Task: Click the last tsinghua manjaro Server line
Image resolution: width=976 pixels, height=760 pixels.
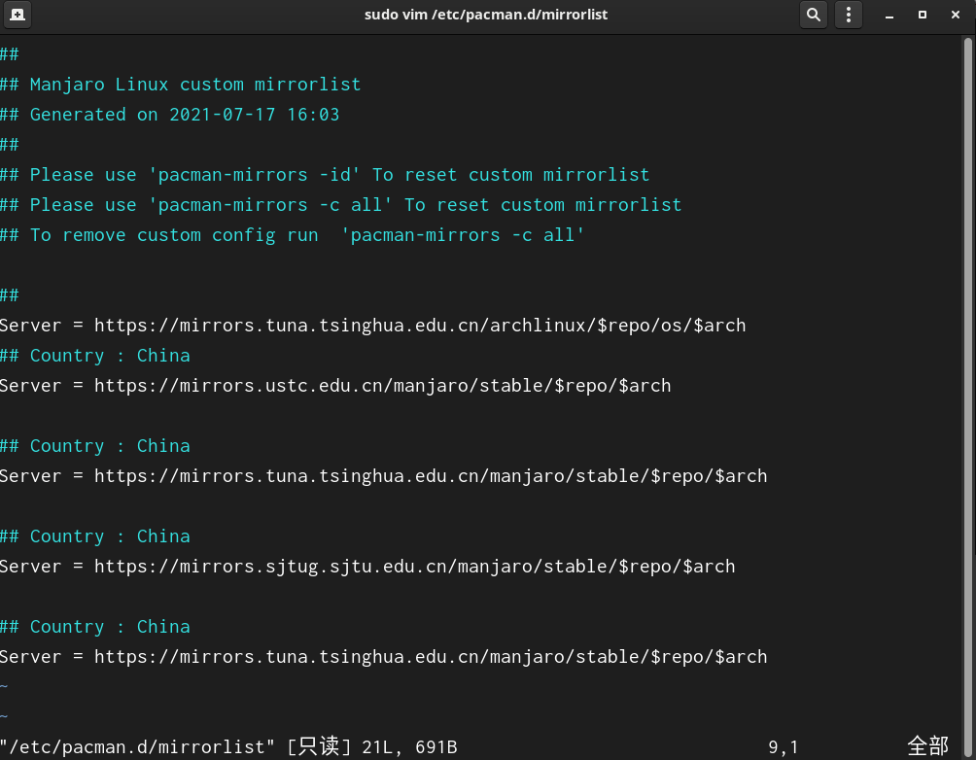Action: 383,657
